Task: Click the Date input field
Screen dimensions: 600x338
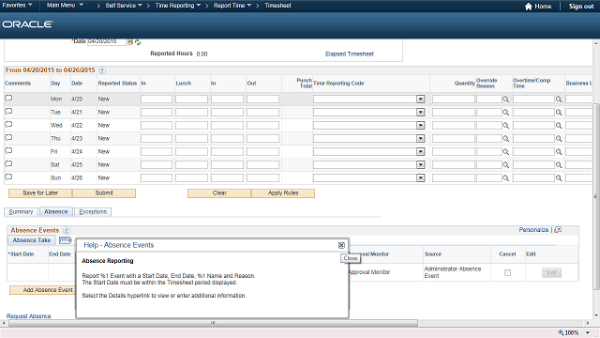Action: [107, 41]
